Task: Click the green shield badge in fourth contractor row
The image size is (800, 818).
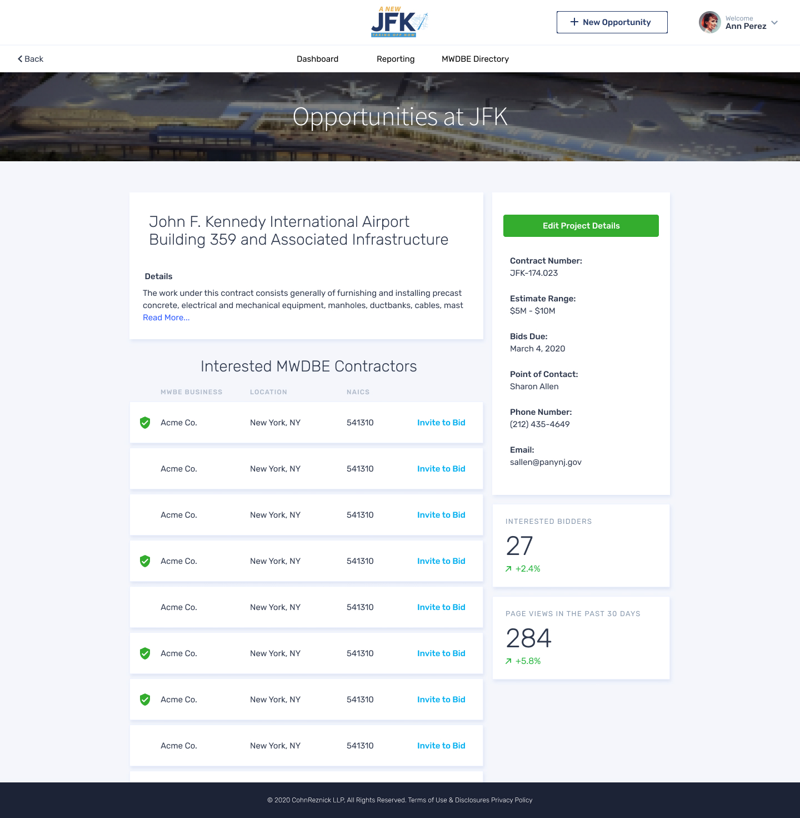Action: pos(145,561)
